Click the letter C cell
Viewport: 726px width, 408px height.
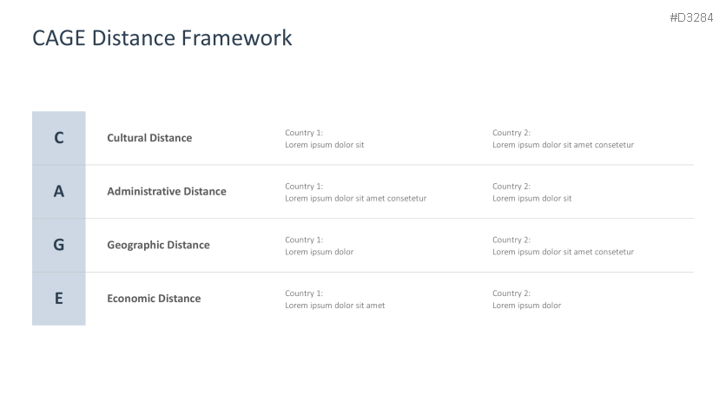click(x=59, y=138)
